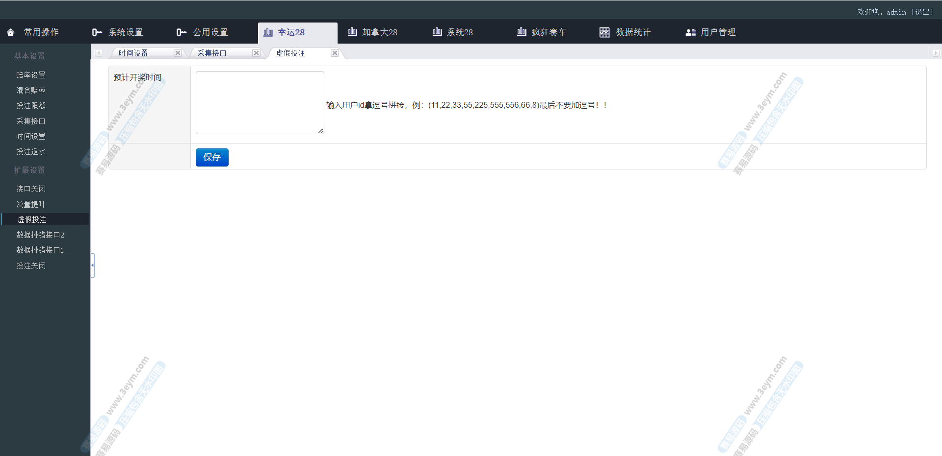Viewport: 942px width, 456px height.
Task: Open 赔率设置 in the sidebar
Action: [x=31, y=75]
